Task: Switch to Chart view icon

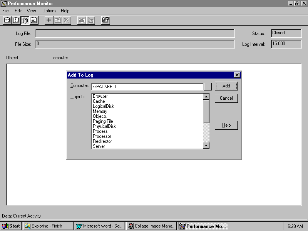Action: click(7, 20)
